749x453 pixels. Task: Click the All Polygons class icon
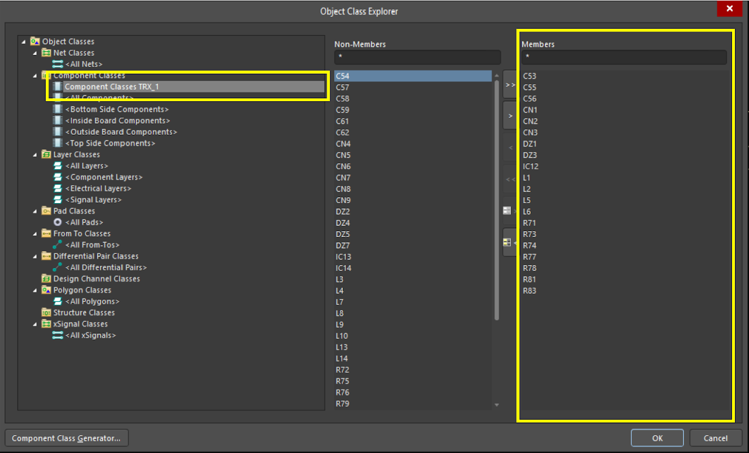pyautogui.click(x=57, y=301)
